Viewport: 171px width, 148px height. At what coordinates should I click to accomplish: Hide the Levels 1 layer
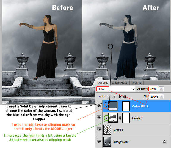coord(99,118)
